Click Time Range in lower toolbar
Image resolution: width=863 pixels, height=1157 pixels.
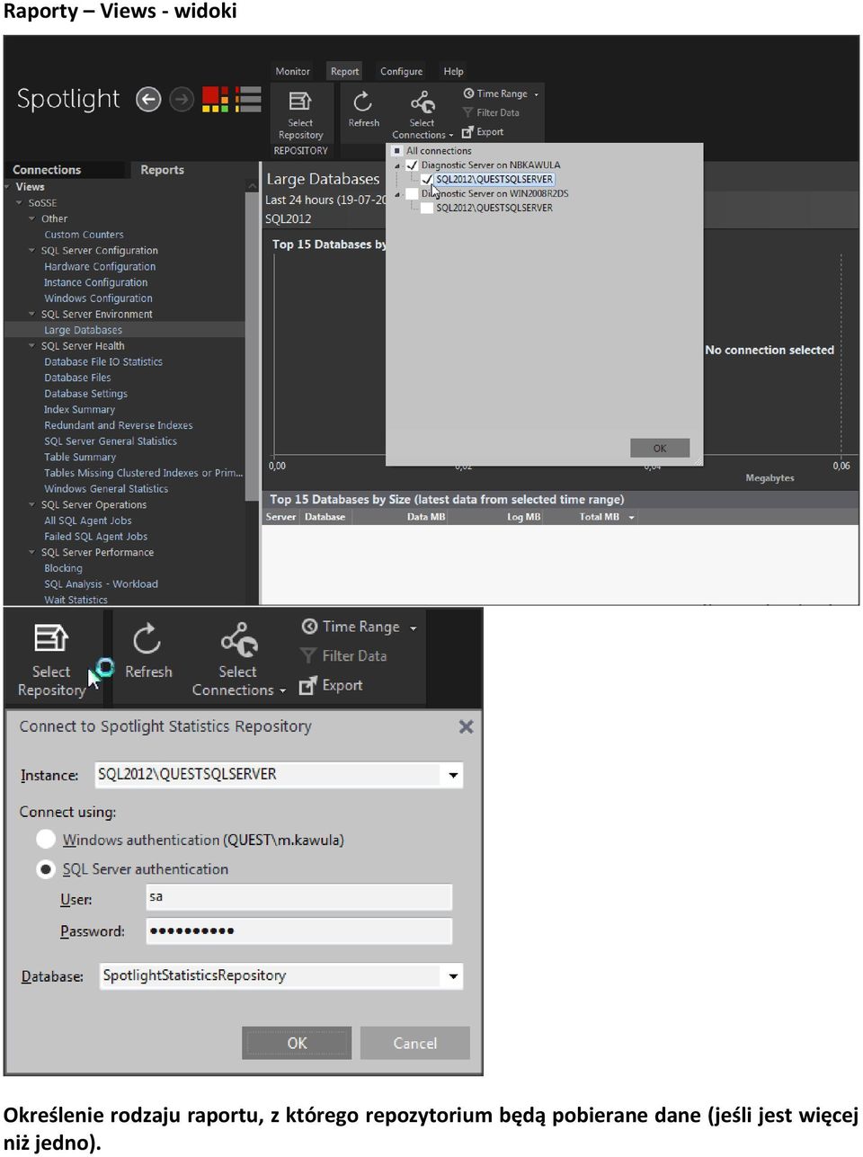pos(360,627)
